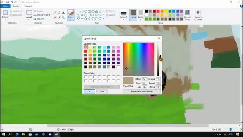Click the Modrá blue value field
The image size is (243, 137).
click(x=158, y=87)
